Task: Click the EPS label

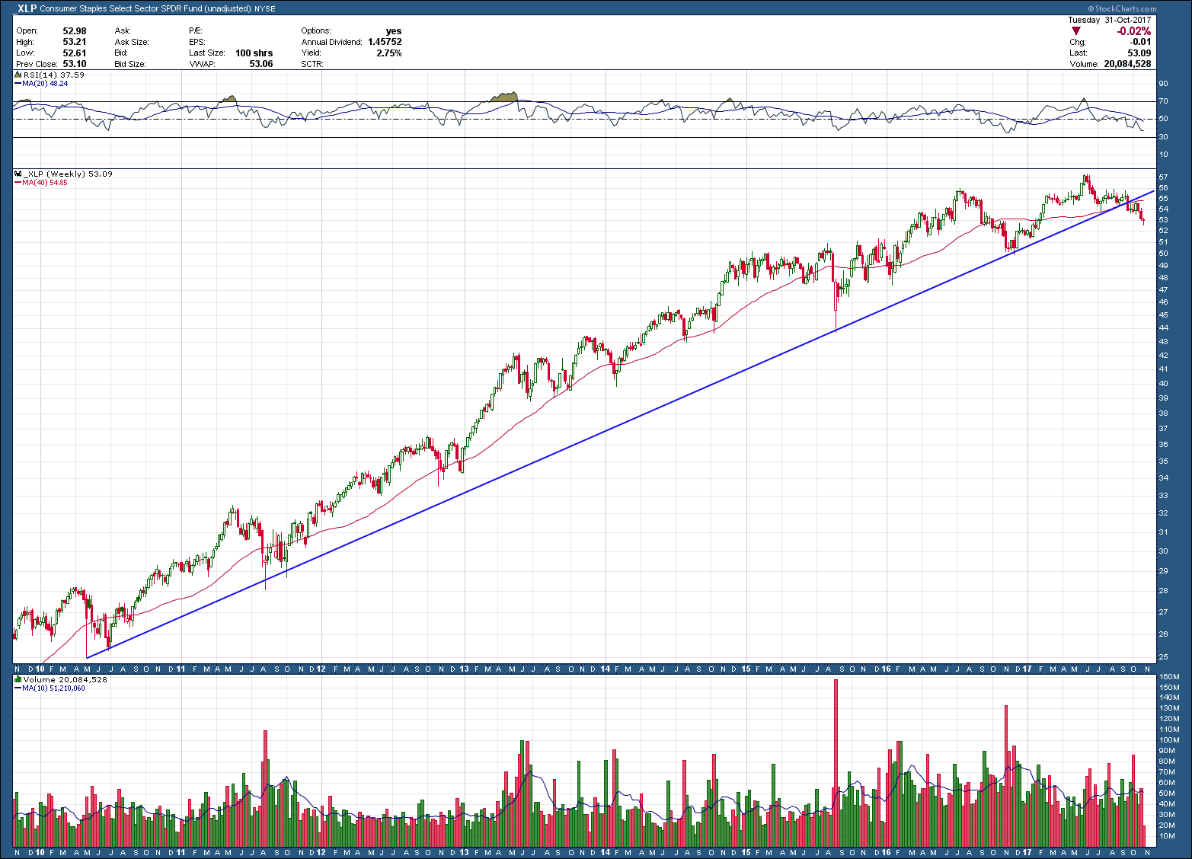Action: point(197,43)
